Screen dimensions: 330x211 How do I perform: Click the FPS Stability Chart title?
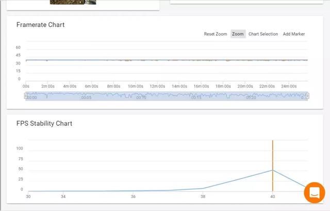coord(44,123)
